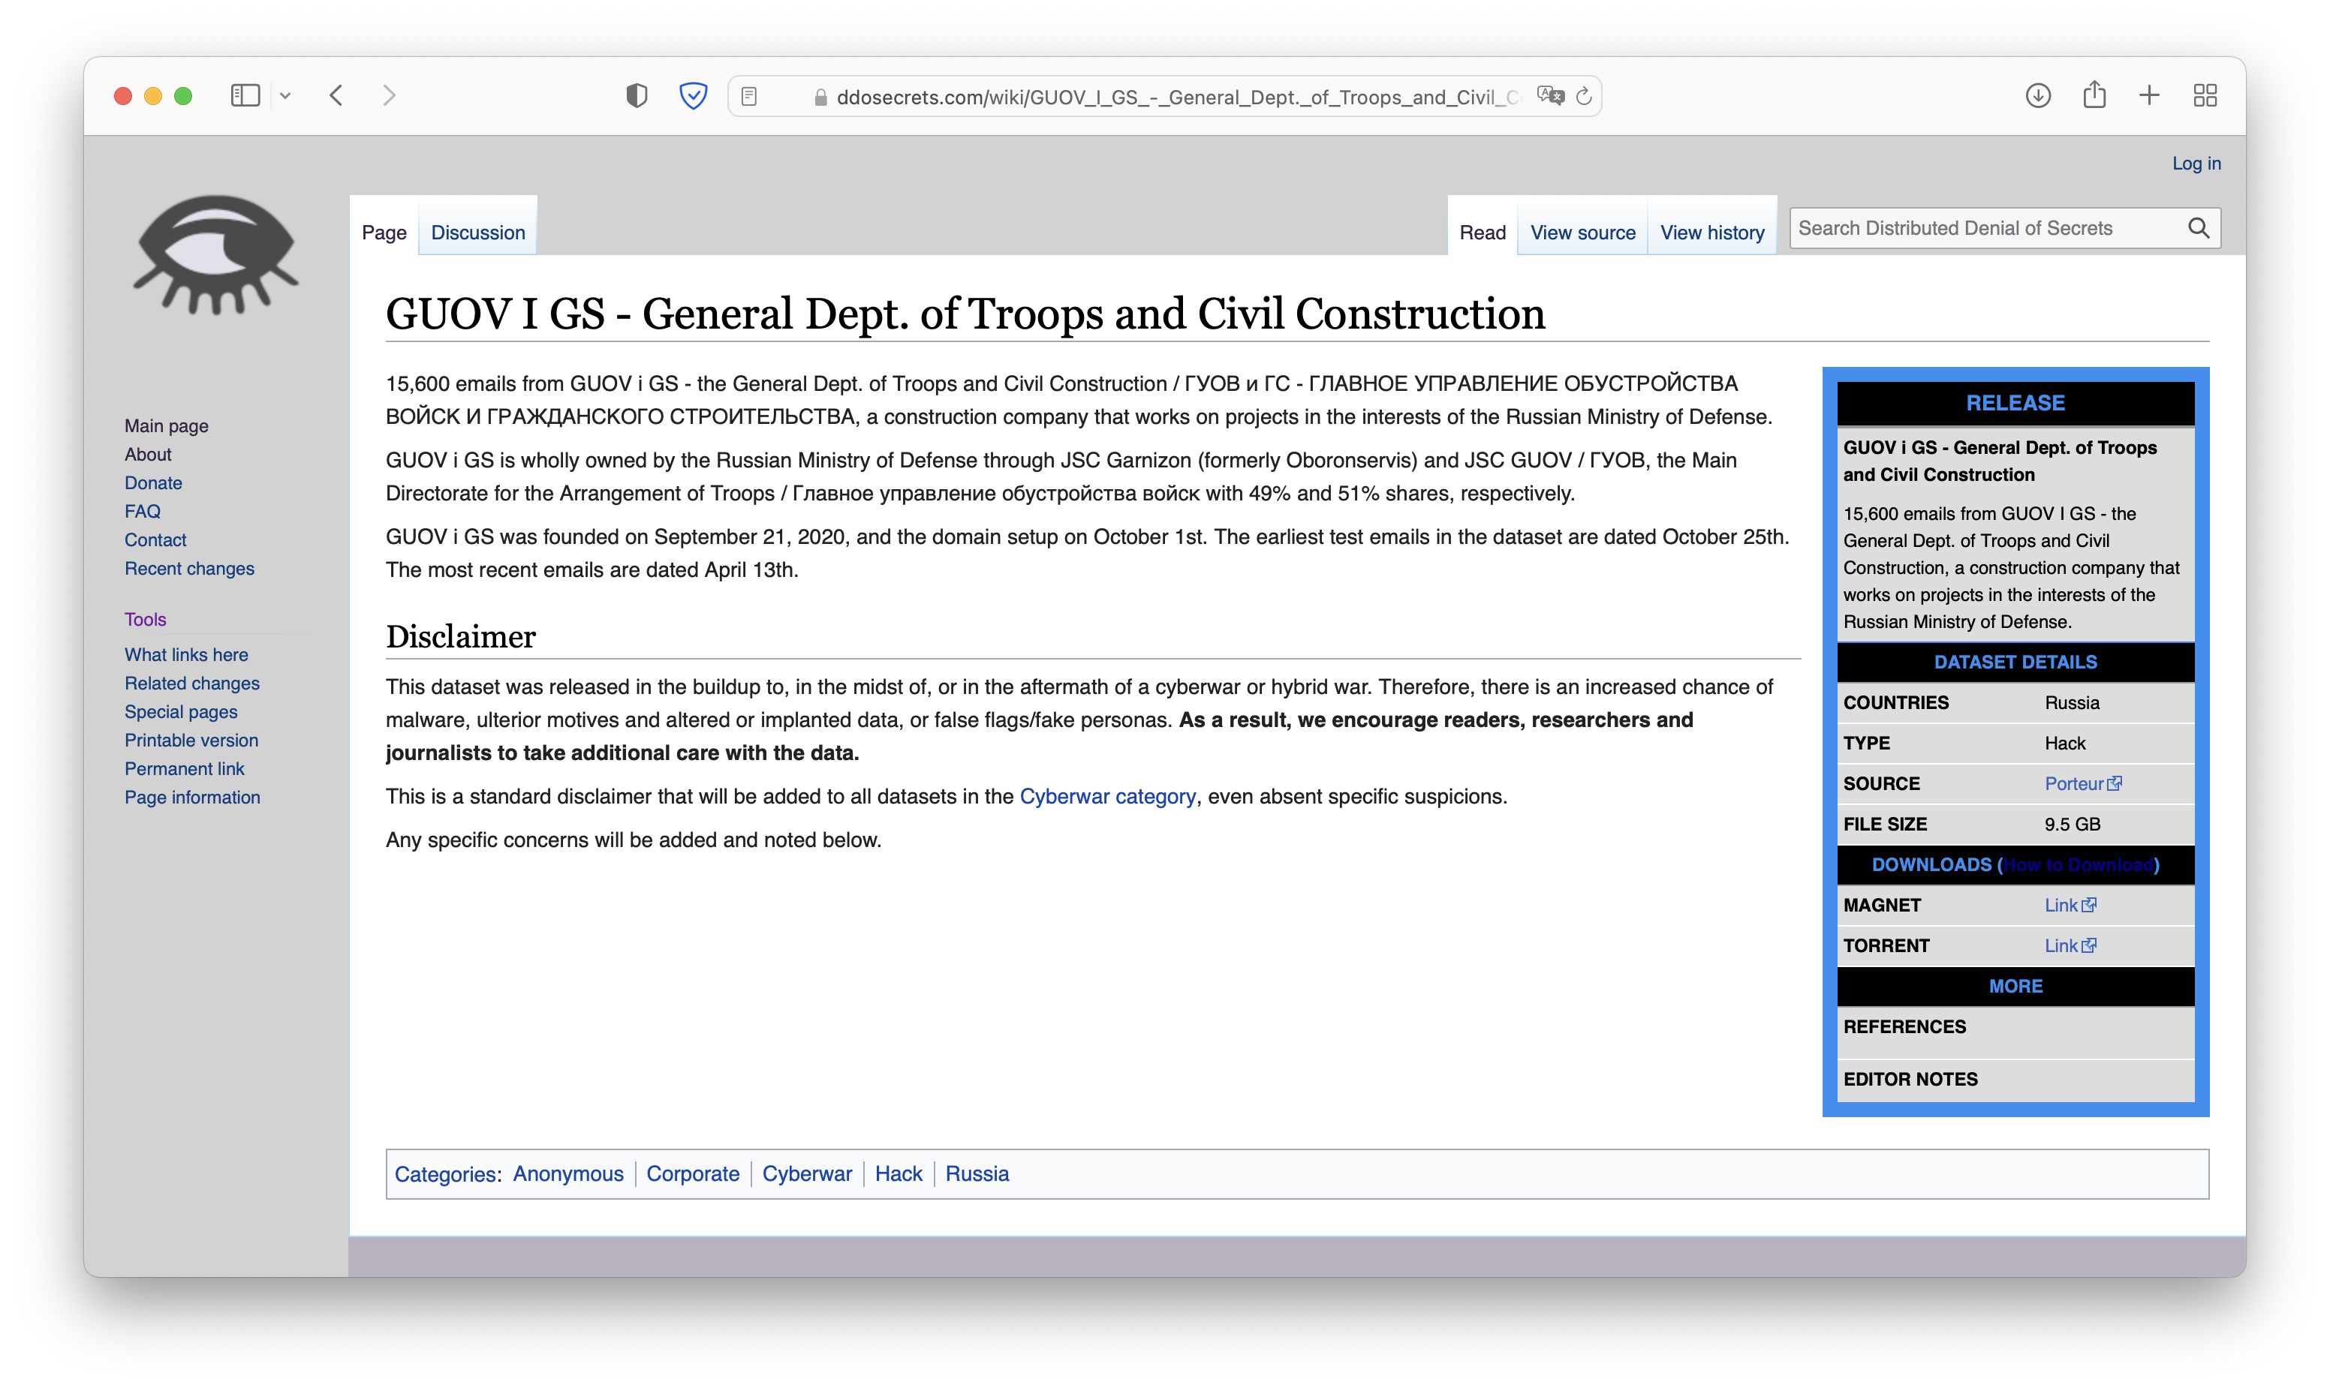Click the search magnifier button
This screenshot has width=2330, height=1388.
point(2198,228)
